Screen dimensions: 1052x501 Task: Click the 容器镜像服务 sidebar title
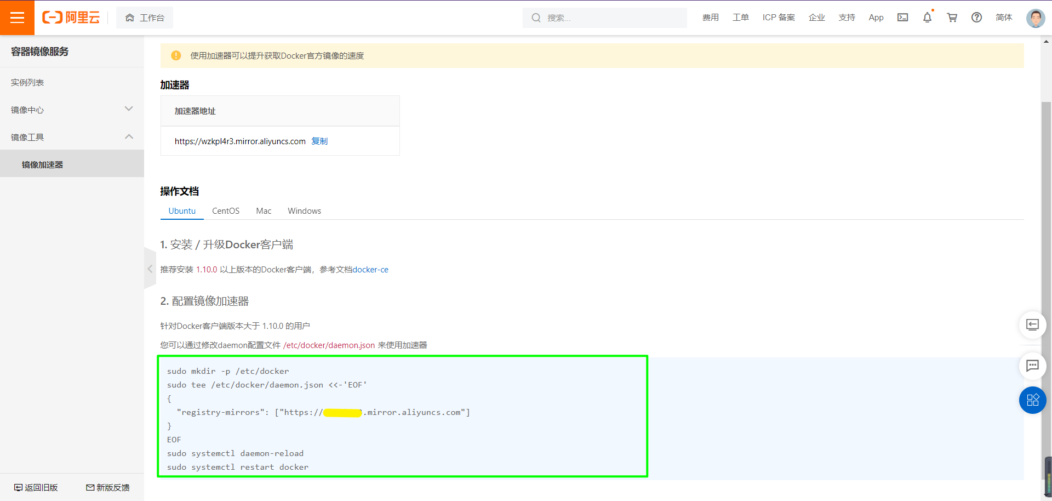pyautogui.click(x=40, y=52)
